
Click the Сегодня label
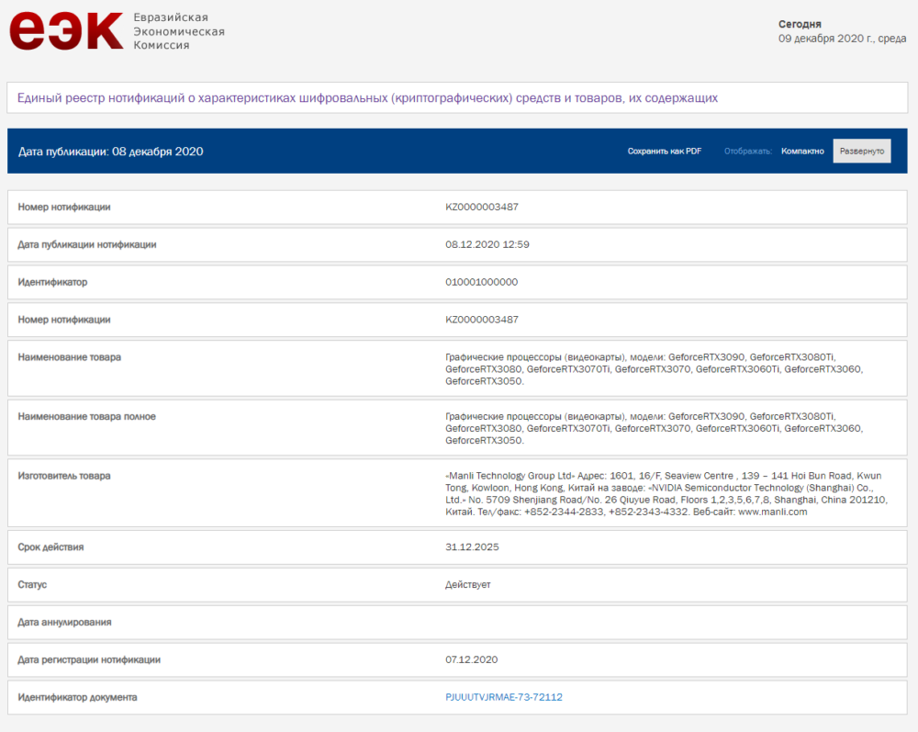coord(800,24)
